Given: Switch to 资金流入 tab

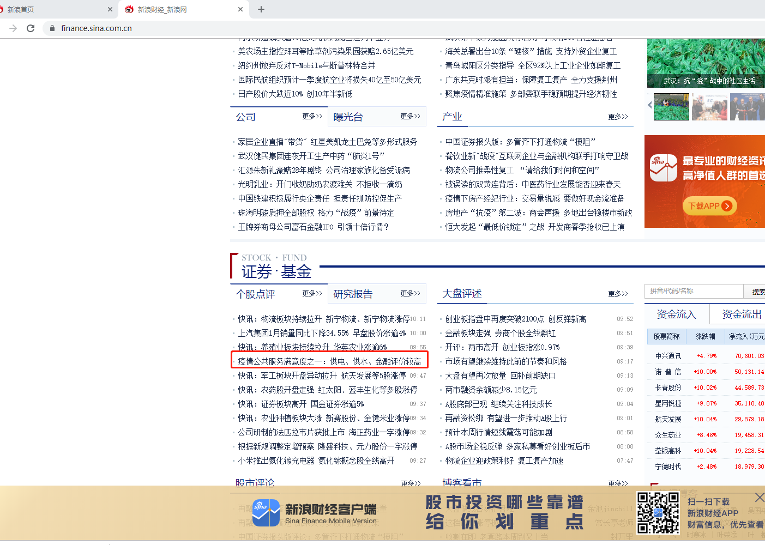Looking at the screenshot, I should click(x=676, y=314).
